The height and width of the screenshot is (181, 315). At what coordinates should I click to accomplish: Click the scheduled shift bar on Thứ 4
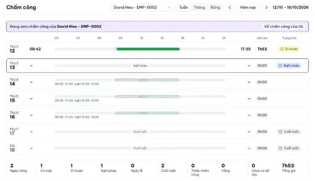[x=147, y=80]
